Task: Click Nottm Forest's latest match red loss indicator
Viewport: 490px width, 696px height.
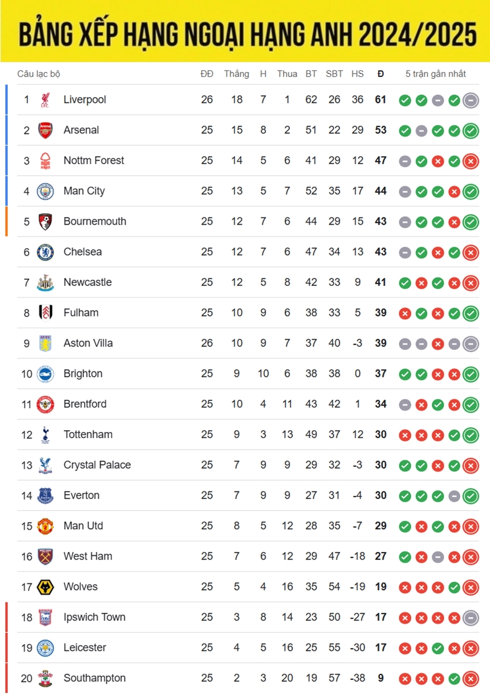Action: 471,161
